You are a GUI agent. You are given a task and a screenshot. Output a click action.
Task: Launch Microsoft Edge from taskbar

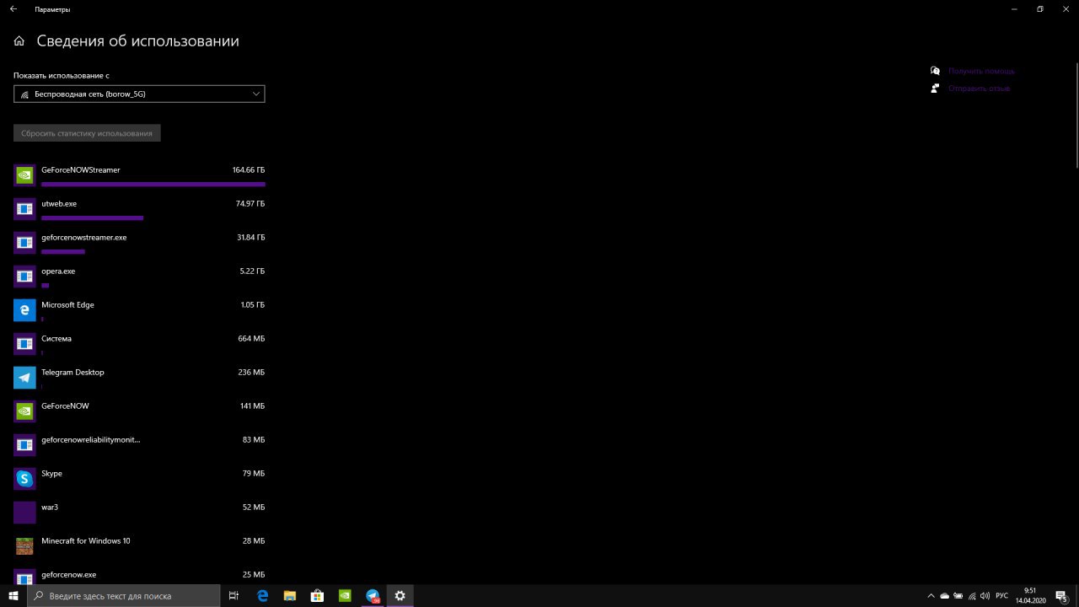pyautogui.click(x=262, y=595)
